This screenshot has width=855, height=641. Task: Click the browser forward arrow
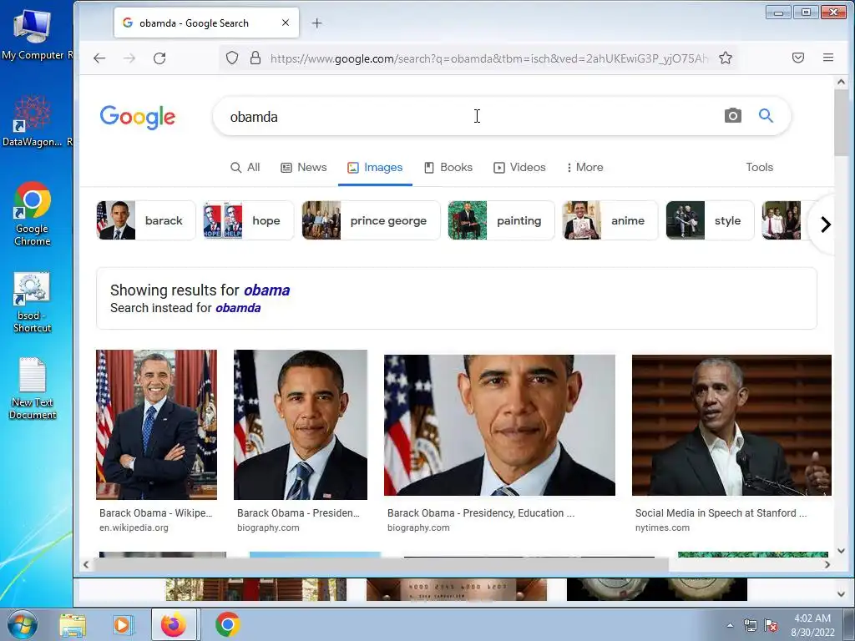[x=129, y=58]
